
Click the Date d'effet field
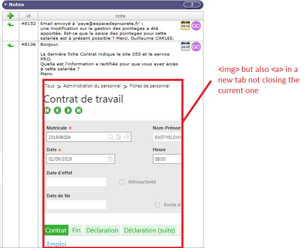coord(77,182)
